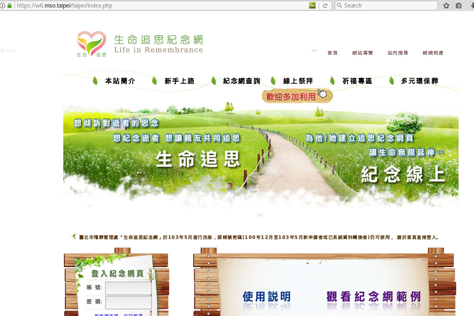Click the 登入紀念網頁 login heading

[x=117, y=273]
